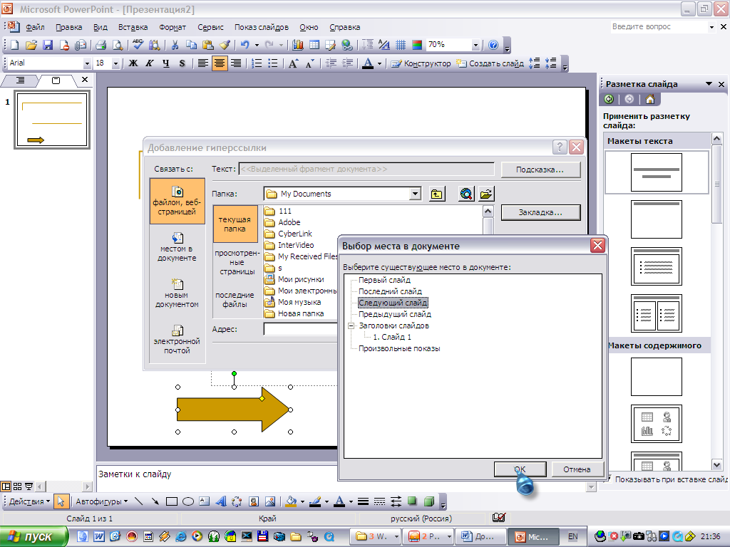The height and width of the screenshot is (547, 730).
Task: Click the Help question mark icon
Action: tap(493, 45)
